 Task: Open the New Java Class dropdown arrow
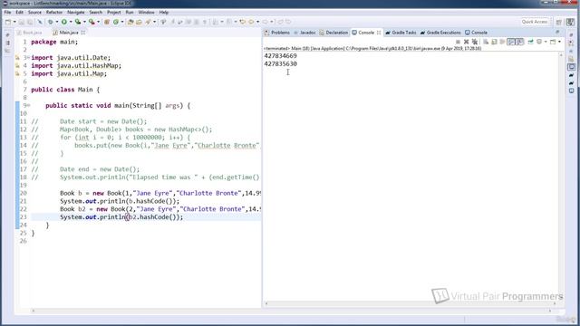tap(122, 22)
